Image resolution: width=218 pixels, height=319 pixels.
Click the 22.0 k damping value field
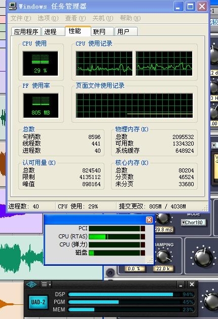[163, 269]
